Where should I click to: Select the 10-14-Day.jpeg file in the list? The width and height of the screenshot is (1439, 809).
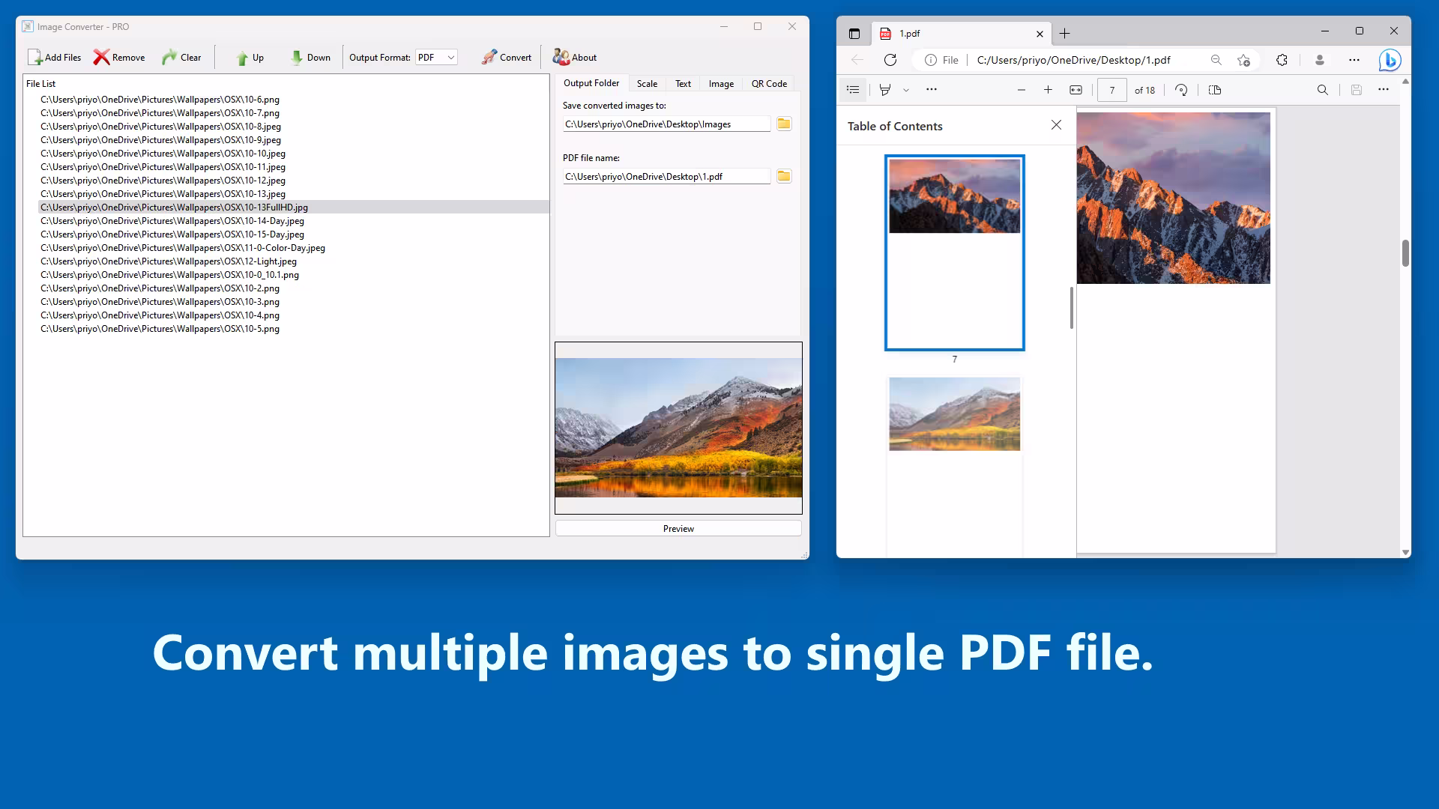point(172,221)
